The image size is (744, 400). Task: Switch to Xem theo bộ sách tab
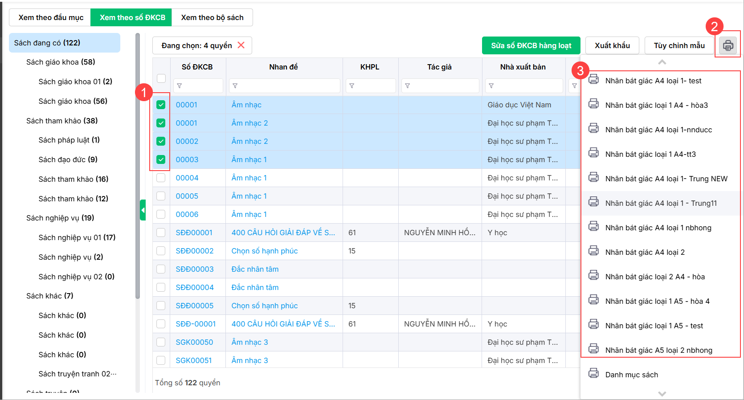point(212,17)
